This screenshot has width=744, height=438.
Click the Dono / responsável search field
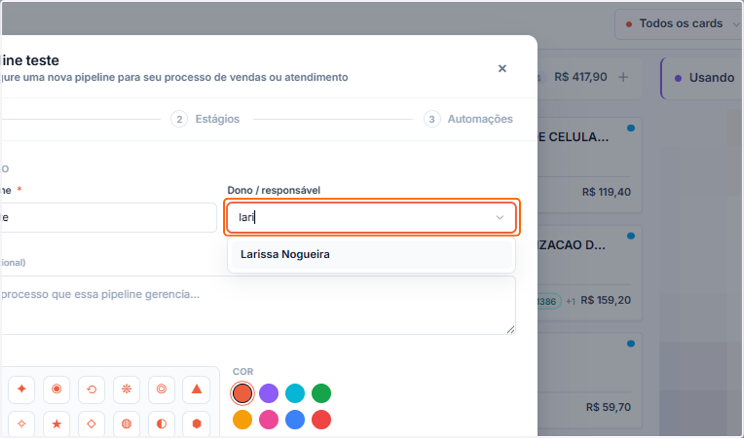point(371,218)
